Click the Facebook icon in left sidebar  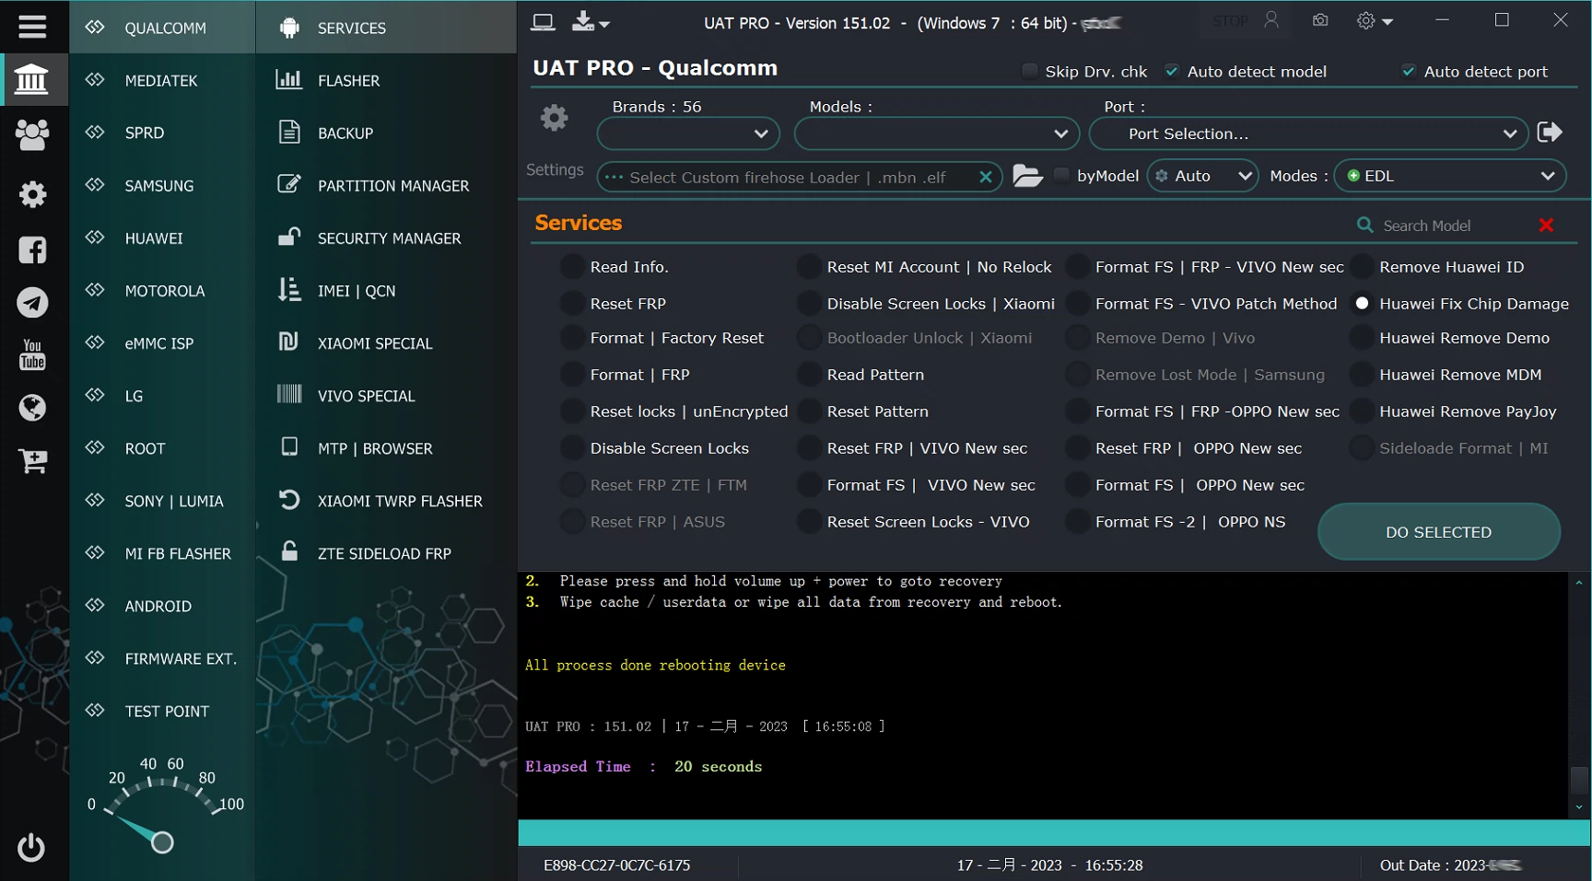[32, 249]
